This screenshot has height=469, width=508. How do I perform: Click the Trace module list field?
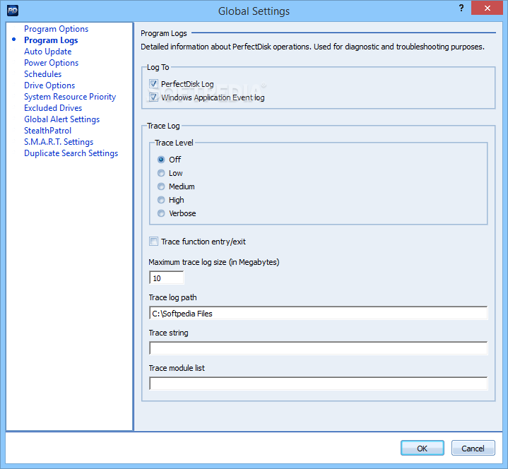(318, 384)
